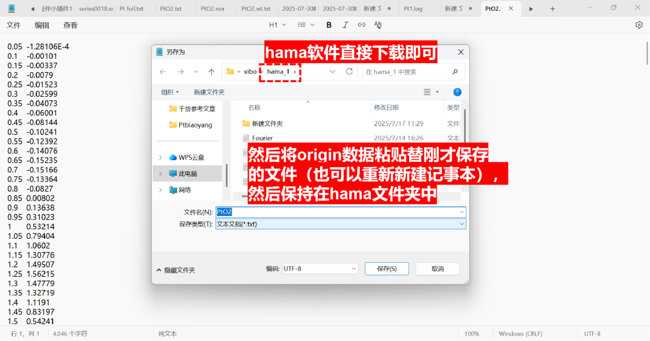Toggle italic formatting in Notepad toolbar
The width and height of the screenshot is (650, 341).
coord(345,25)
